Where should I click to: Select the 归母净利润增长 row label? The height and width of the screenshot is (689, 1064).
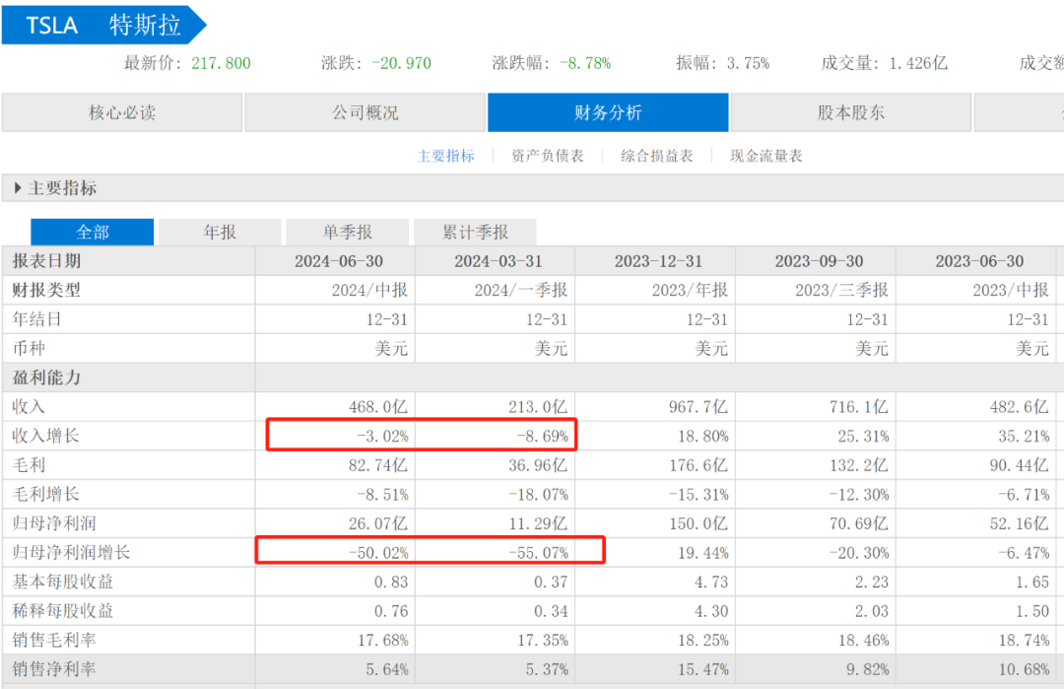(x=71, y=552)
